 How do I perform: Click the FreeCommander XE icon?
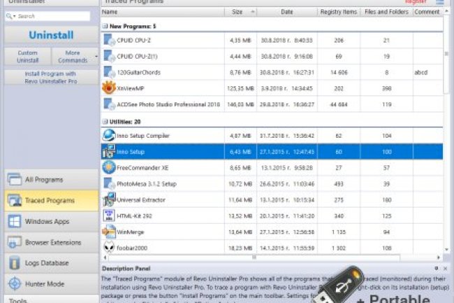pyautogui.click(x=109, y=167)
